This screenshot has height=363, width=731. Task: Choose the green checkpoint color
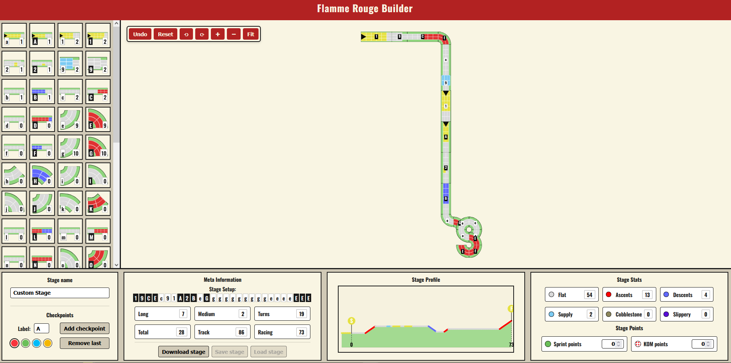(x=26, y=343)
